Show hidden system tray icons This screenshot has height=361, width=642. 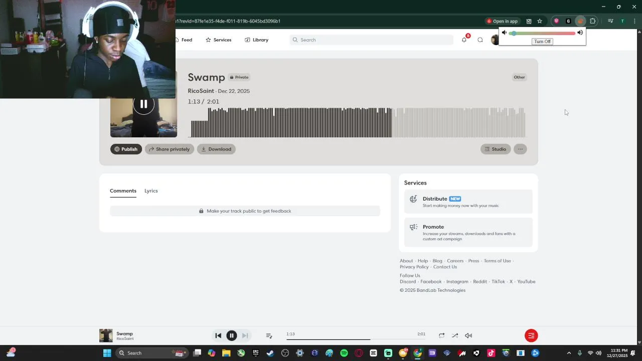569,353
